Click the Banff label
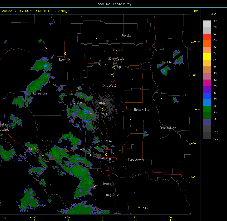Screen dimensions: 227x221 [x=33, y=149]
